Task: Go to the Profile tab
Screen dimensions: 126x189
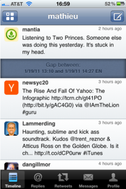Action: tap(113, 180)
